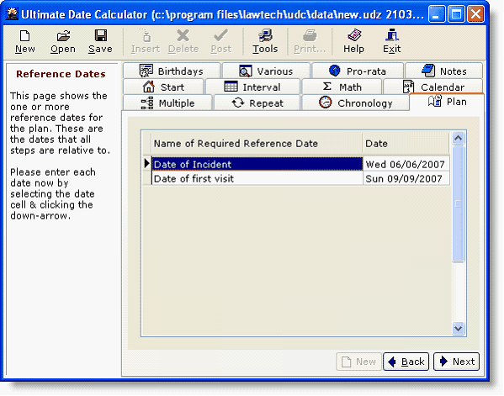Open Help from the toolbar
The width and height of the screenshot is (504, 396).
354,41
